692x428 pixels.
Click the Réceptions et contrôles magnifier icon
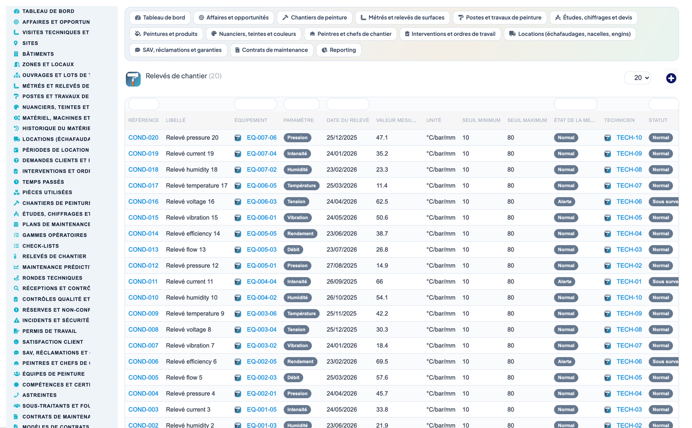16,288
